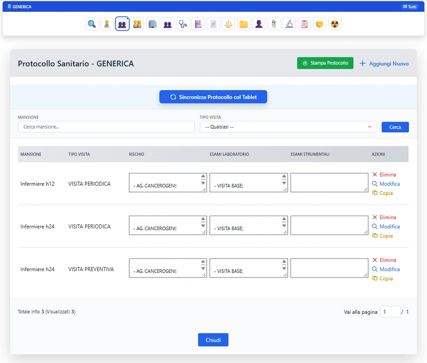Screen dimensions: 427x363
Task: Click the unselected purple two-people icon beside stethoscope
Action: click(x=168, y=24)
